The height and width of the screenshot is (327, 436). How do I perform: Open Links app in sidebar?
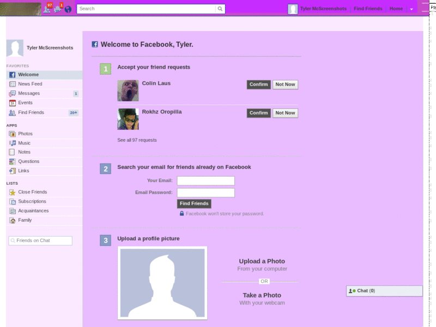44,171
